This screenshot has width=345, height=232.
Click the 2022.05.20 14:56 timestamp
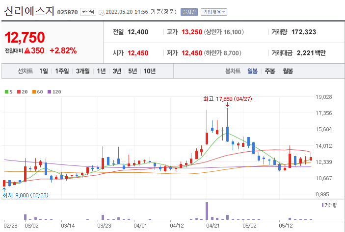(127, 12)
